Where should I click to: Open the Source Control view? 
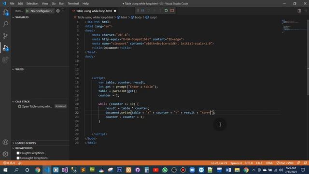(x=5, y=36)
